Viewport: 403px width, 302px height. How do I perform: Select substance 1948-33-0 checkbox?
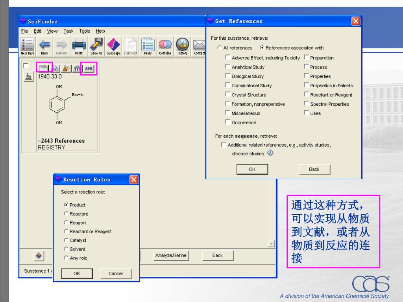click(x=26, y=66)
